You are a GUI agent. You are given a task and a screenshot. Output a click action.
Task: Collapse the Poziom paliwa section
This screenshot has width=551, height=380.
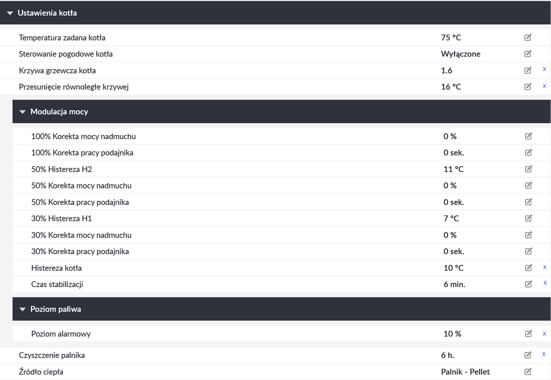click(22, 309)
